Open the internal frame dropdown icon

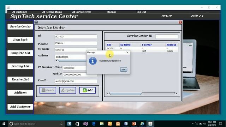pyautogui.click(x=36, y=22)
